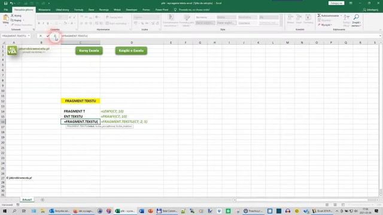This screenshot has width=383, height=215.
Task: Open the Excel taskbar item
Action: click(x=125, y=211)
